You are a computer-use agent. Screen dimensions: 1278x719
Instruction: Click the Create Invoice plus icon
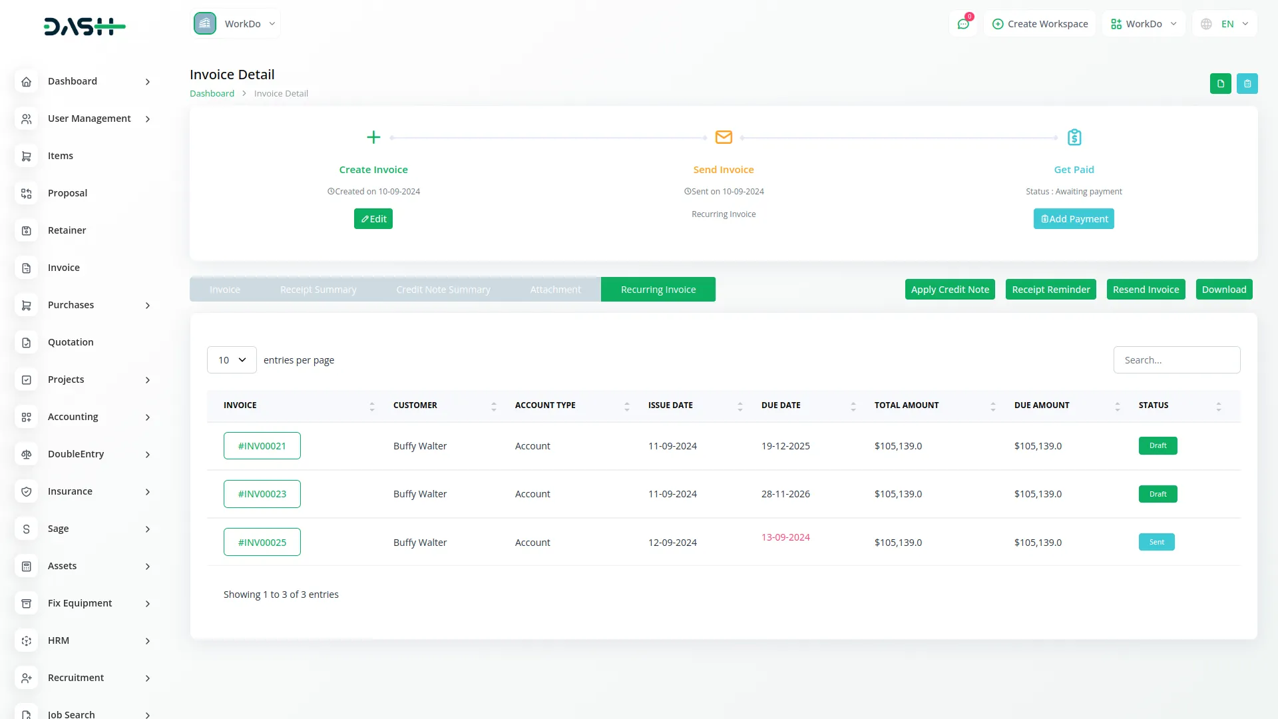click(373, 137)
